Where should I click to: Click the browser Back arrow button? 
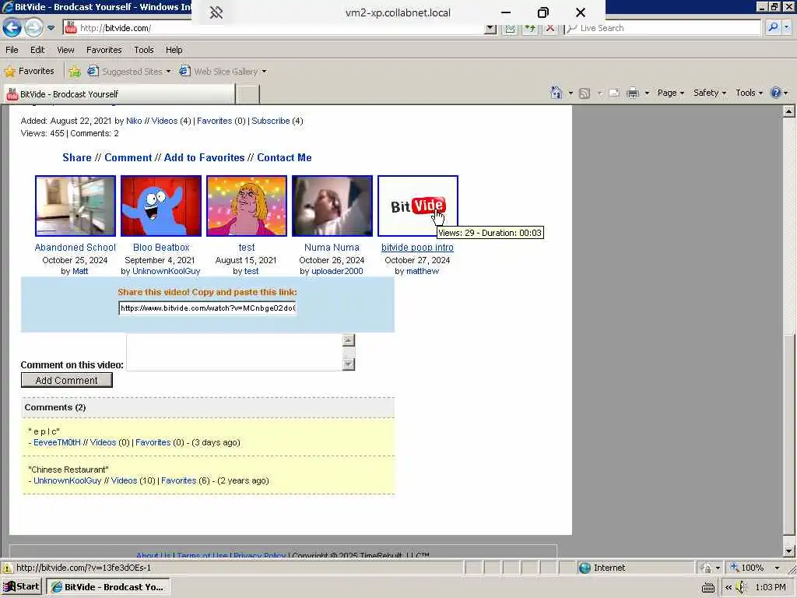12,27
